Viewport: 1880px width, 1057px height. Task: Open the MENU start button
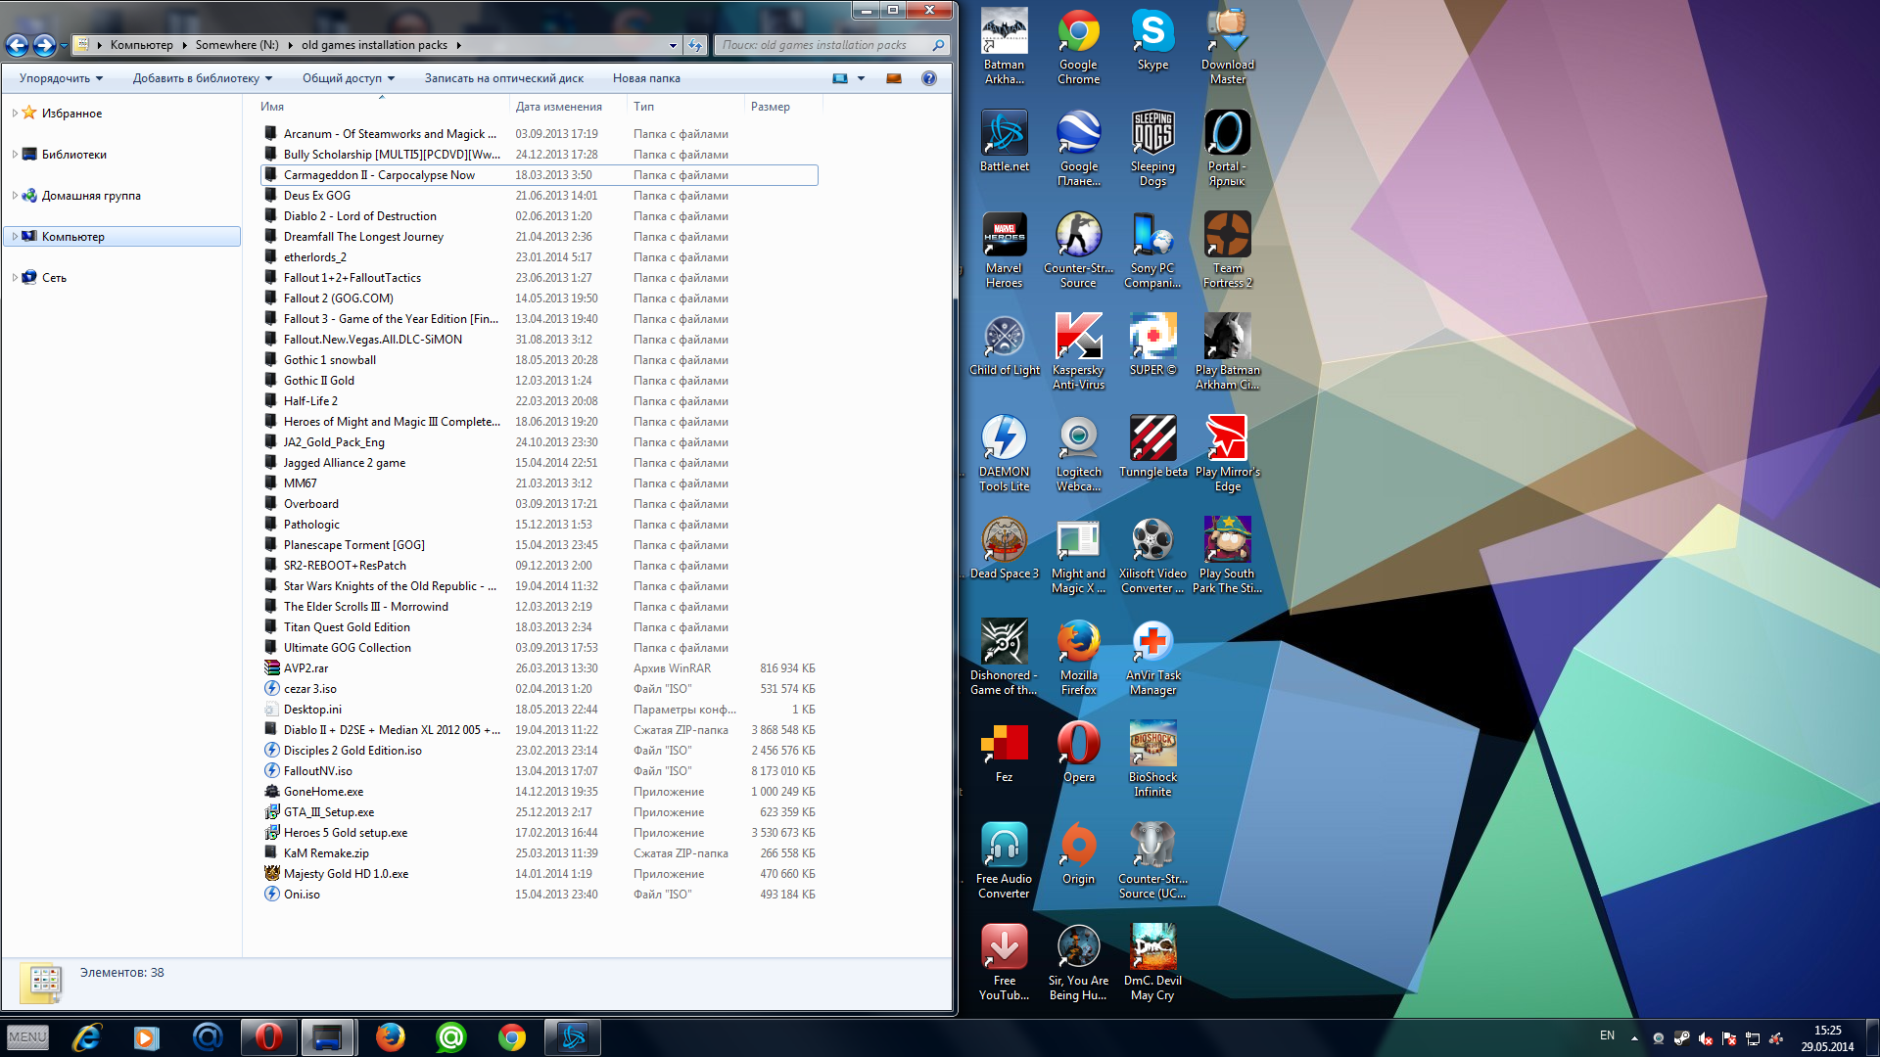click(27, 1036)
